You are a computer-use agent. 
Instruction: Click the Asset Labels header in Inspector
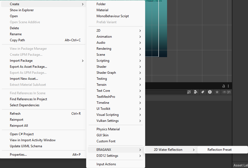pyautogui.click(x=241, y=165)
